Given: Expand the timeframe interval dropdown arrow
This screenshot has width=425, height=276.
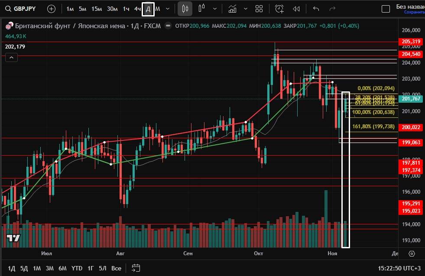Looking at the screenshot, I should [168, 9].
